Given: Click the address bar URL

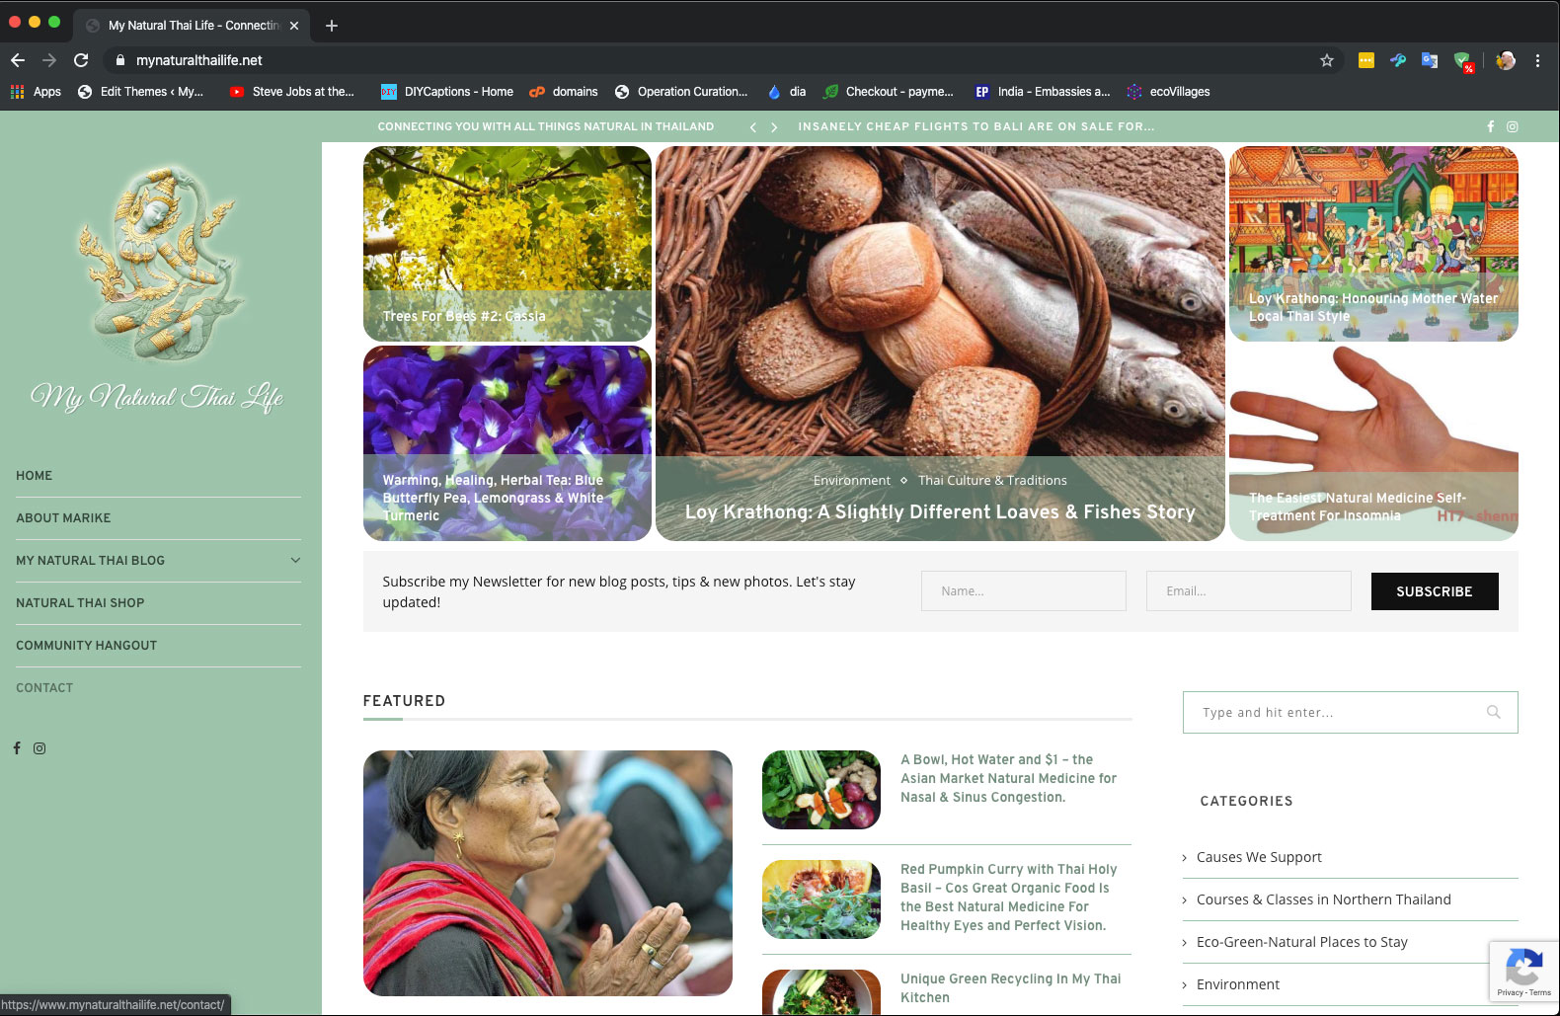Looking at the screenshot, I should coord(199,60).
